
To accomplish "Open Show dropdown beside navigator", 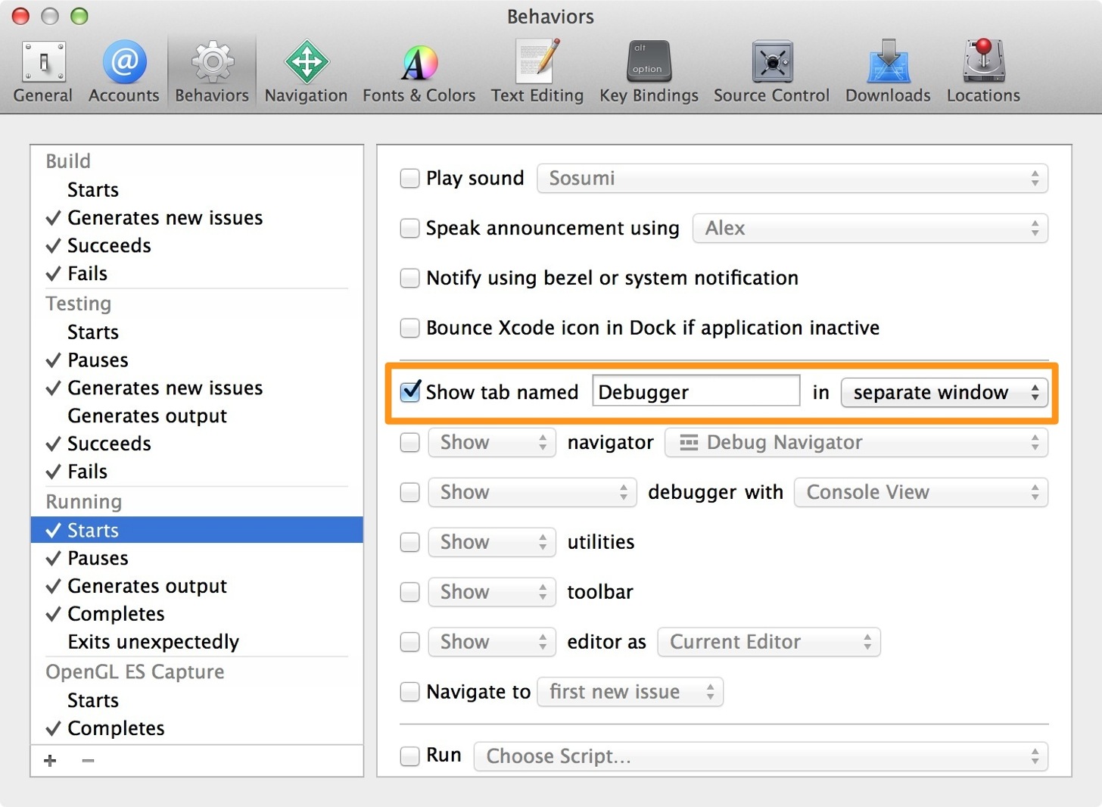I will pyautogui.click(x=492, y=443).
